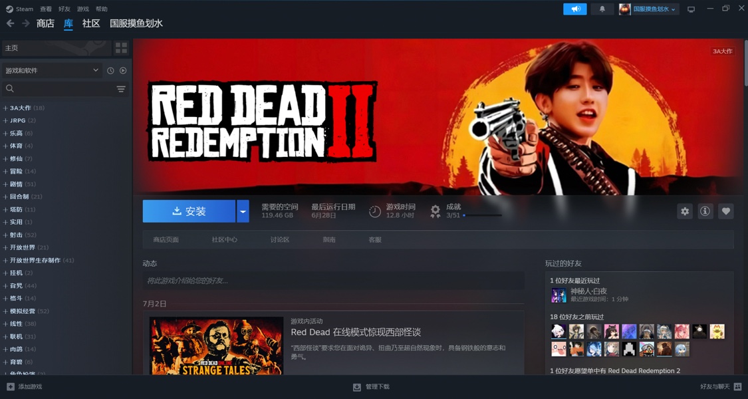Click the 管理下载 download manager icon
Screen dimensions: 748x399
[357, 387]
